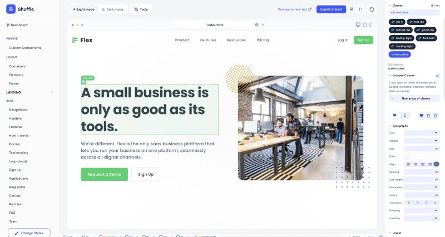
Task: Select the center text align icon
Action: 416,164
